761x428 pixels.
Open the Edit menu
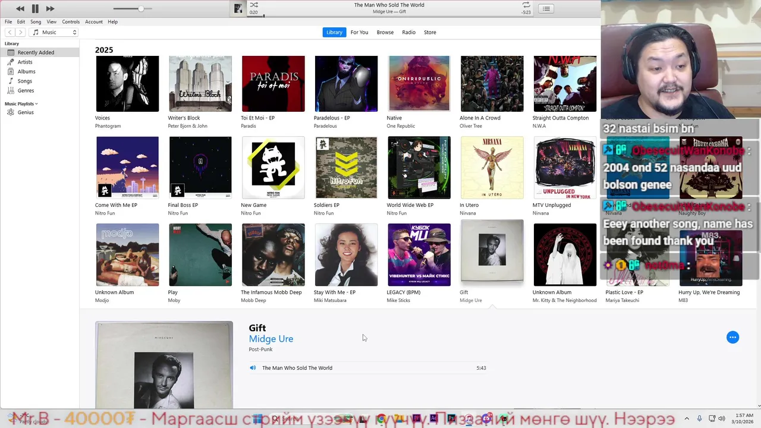21,21
